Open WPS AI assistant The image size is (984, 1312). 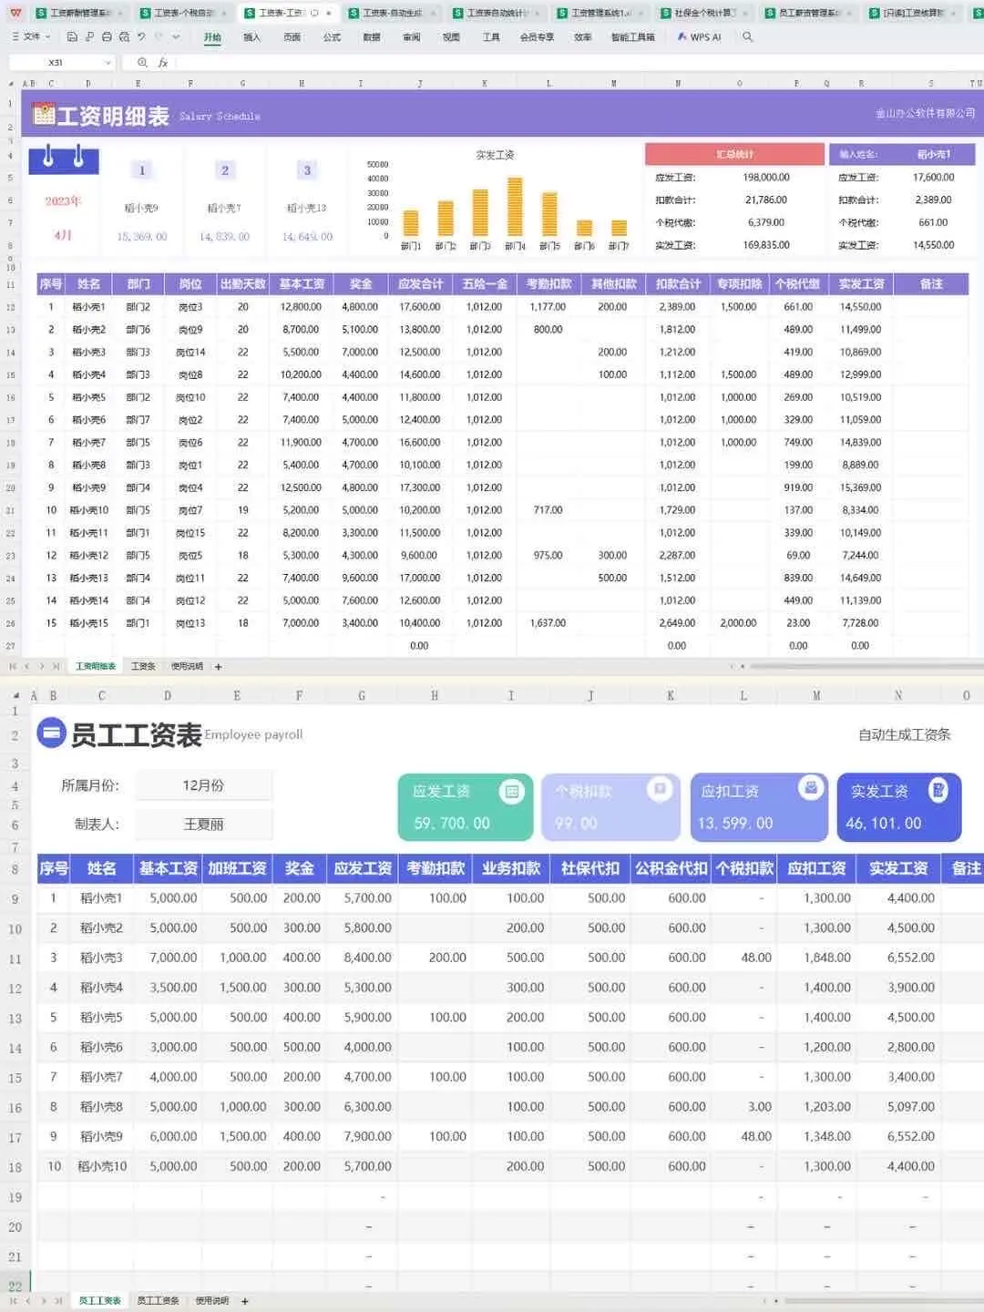[x=700, y=37]
